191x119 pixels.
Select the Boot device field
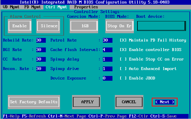tap(162, 26)
